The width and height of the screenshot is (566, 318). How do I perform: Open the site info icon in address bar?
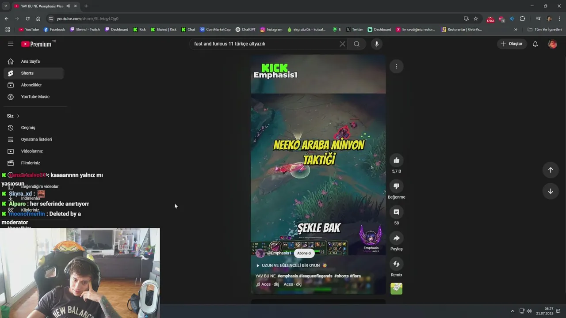click(51, 19)
